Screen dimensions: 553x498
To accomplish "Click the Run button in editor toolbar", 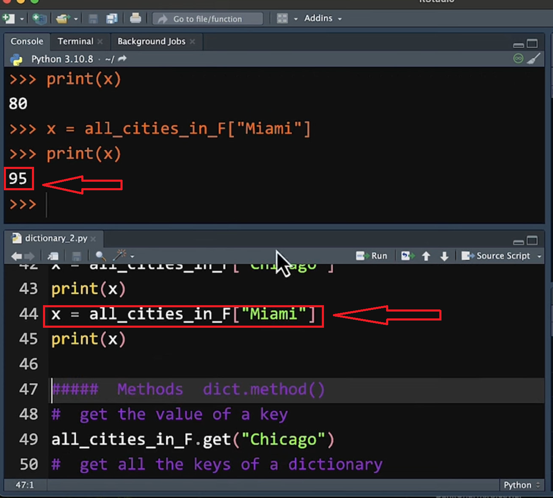I will click(372, 256).
